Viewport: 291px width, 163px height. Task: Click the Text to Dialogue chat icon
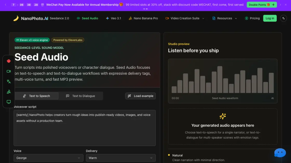67,96
